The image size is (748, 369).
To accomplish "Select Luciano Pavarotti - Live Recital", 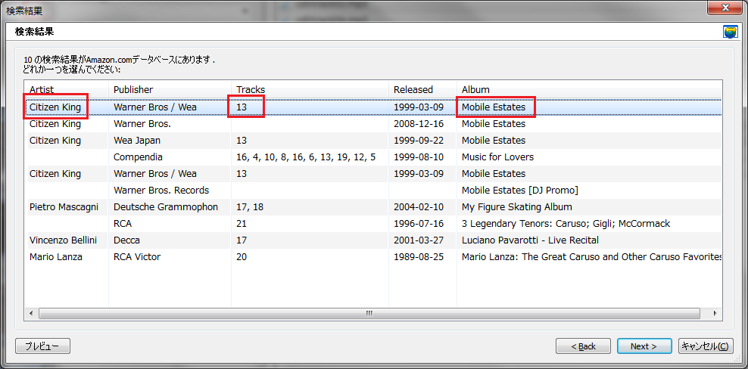I will [530, 240].
